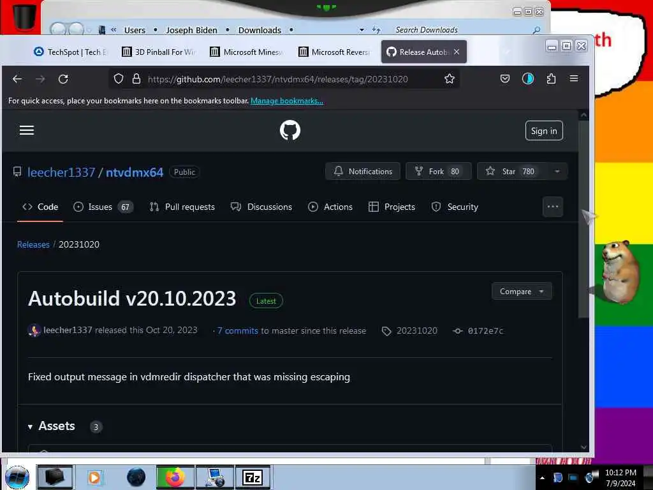Open GitHub global navigation hamburger menu
Image resolution: width=653 pixels, height=490 pixels.
pyautogui.click(x=27, y=130)
